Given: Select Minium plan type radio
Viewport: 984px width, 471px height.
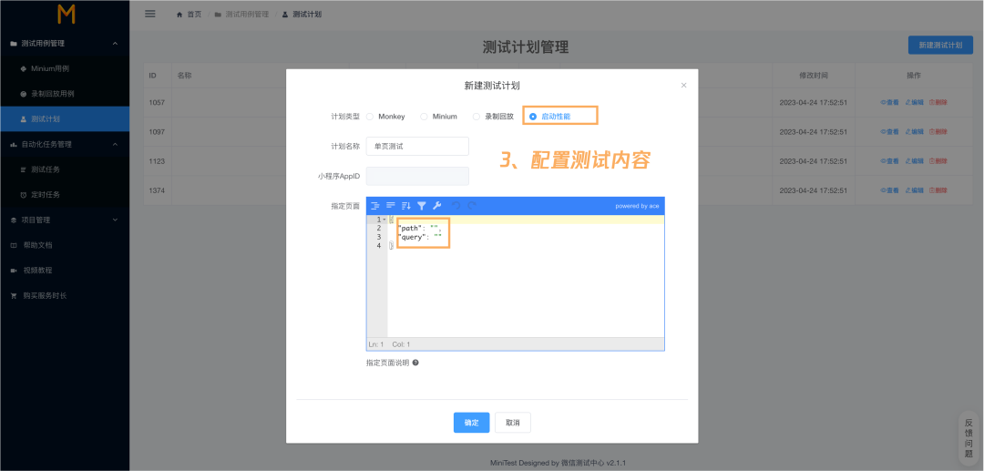Looking at the screenshot, I should pos(424,117).
